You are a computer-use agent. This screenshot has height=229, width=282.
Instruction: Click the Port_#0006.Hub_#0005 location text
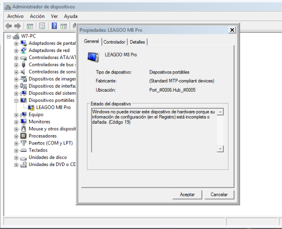click(x=172, y=90)
